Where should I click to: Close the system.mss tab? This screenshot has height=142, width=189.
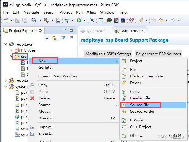pyautogui.click(x=143, y=30)
